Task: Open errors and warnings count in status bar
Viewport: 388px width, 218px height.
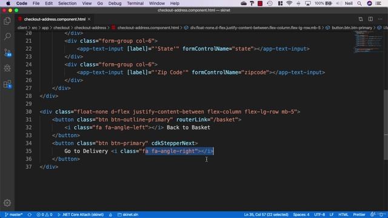Action: (x=44, y=214)
